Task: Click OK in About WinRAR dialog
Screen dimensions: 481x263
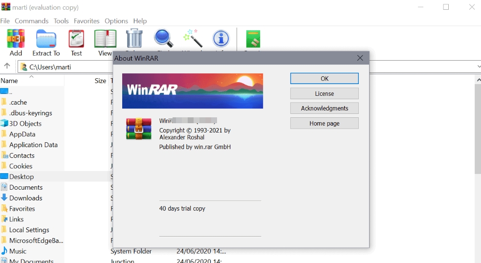Action: pos(324,78)
